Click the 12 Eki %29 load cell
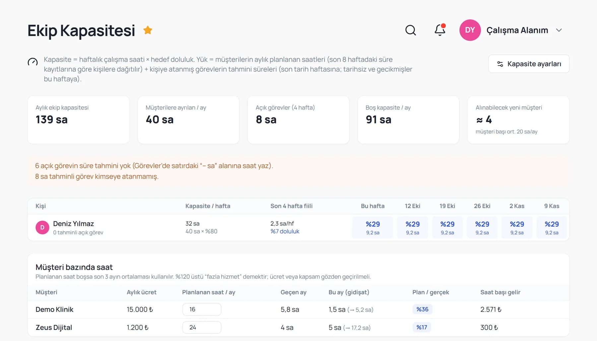Viewport: 597px width, 341px height. [x=413, y=228]
